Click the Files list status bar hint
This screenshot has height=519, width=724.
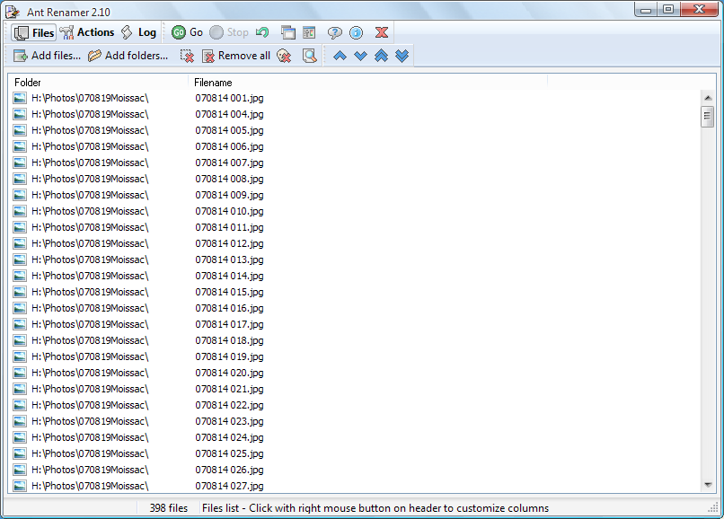(x=375, y=508)
